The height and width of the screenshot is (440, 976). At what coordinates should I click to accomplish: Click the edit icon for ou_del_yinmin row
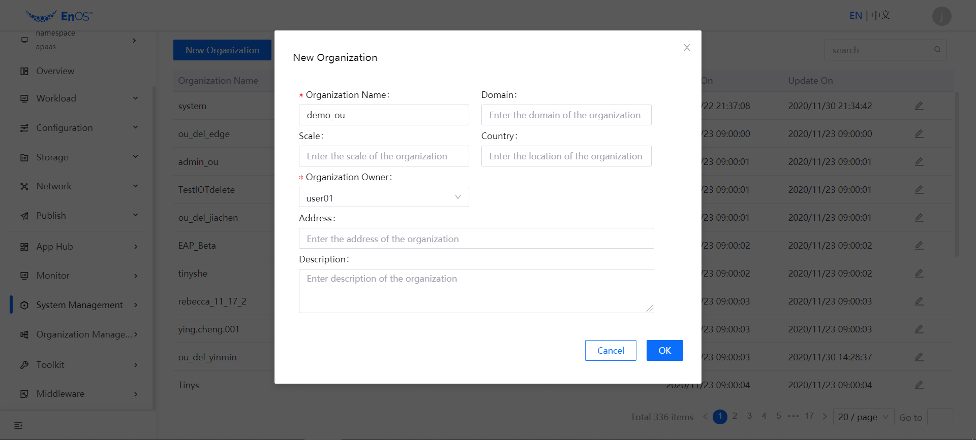point(919,357)
